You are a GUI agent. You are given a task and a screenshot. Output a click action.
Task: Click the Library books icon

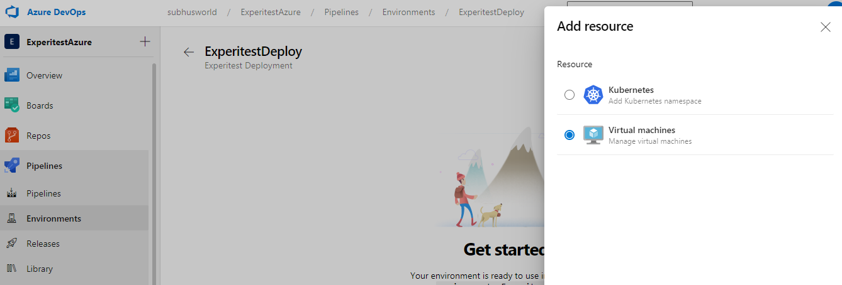click(11, 269)
